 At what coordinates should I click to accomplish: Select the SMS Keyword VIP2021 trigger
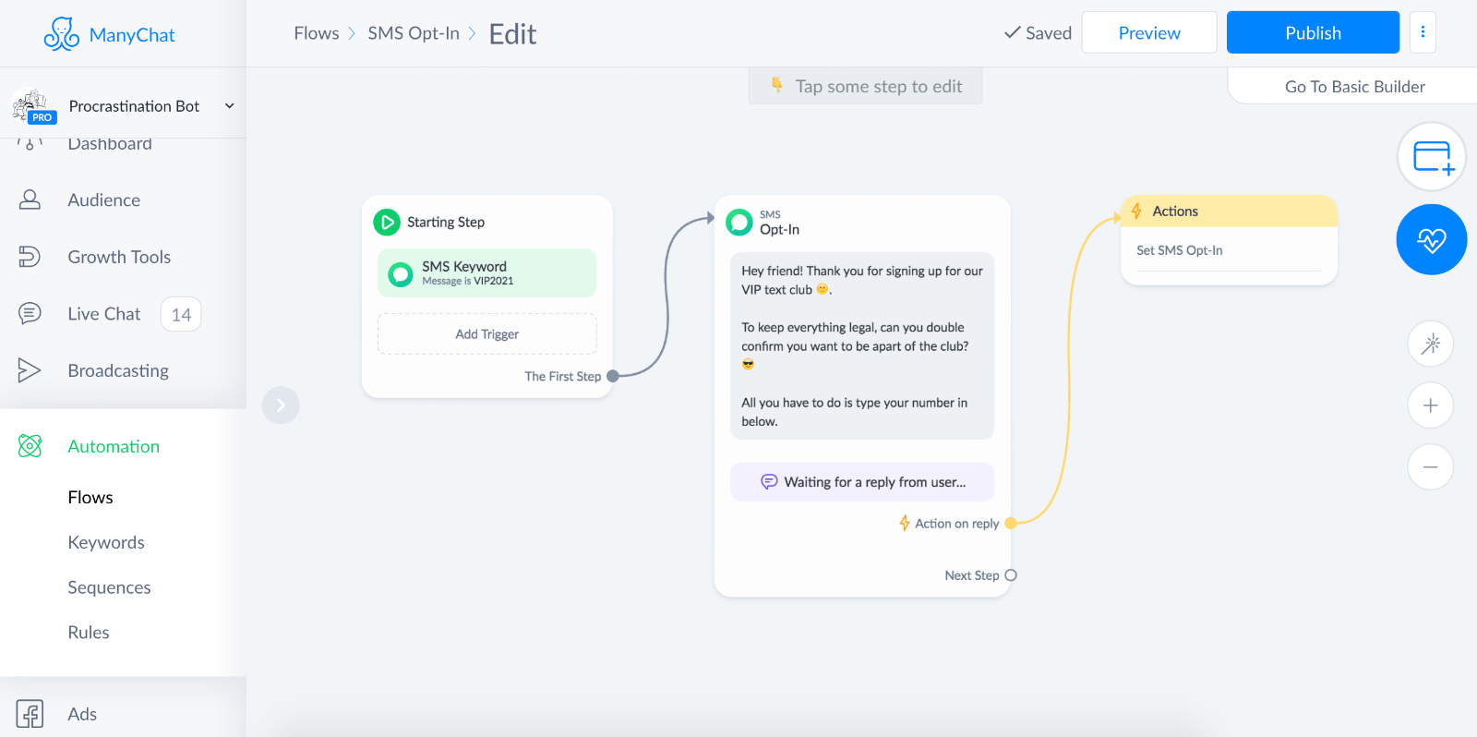486,273
